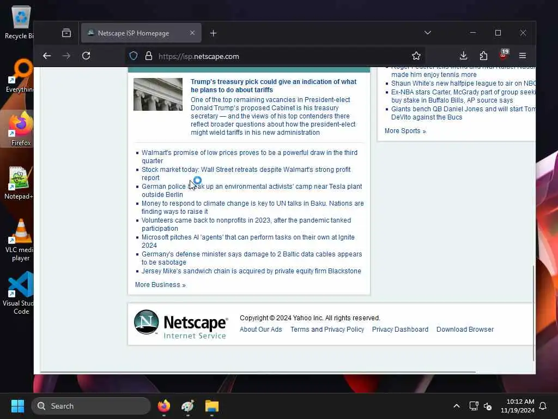This screenshot has height=419, width=558.
Task: Select VLC media player desktop shortcut
Action: point(20,240)
